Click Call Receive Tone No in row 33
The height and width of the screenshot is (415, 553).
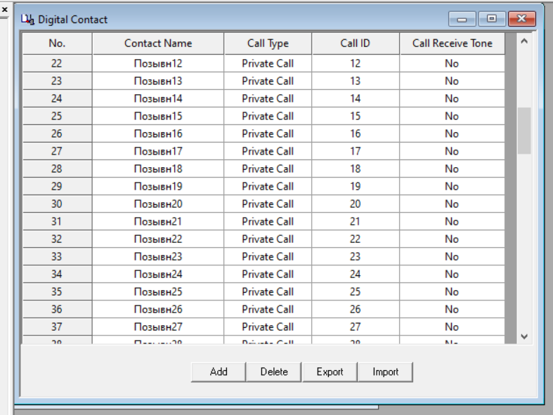pos(452,257)
